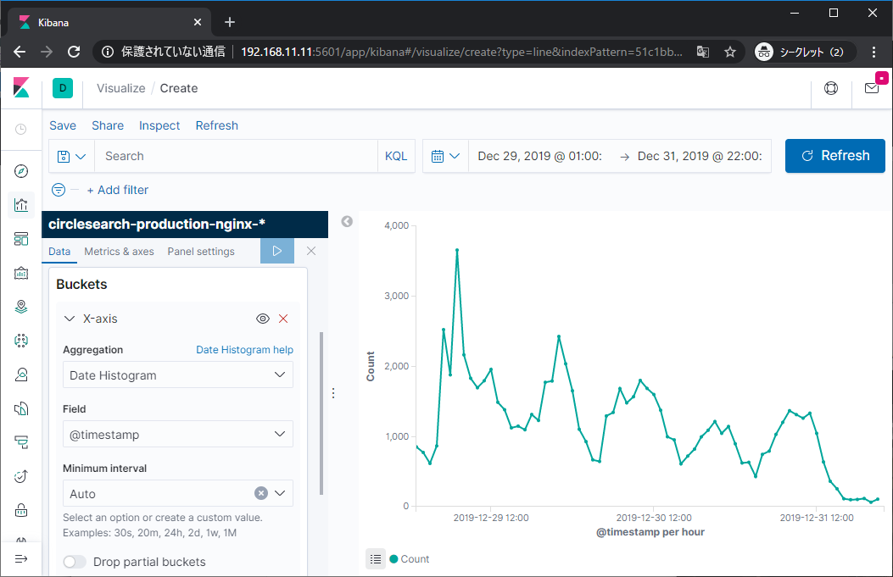
Task: Open Discover from the compass sidebar icon
Action: (21, 171)
